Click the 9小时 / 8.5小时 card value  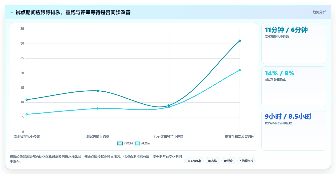click(288, 116)
